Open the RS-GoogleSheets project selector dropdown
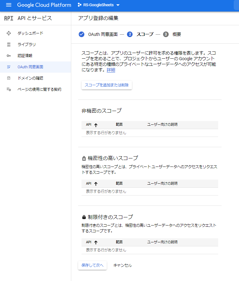 click(x=99, y=5)
